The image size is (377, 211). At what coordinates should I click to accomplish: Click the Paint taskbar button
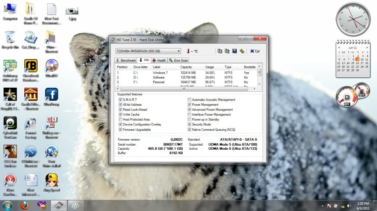point(76,205)
